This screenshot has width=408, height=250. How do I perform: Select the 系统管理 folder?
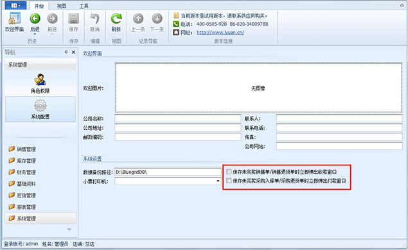pyautogui.click(x=40, y=219)
